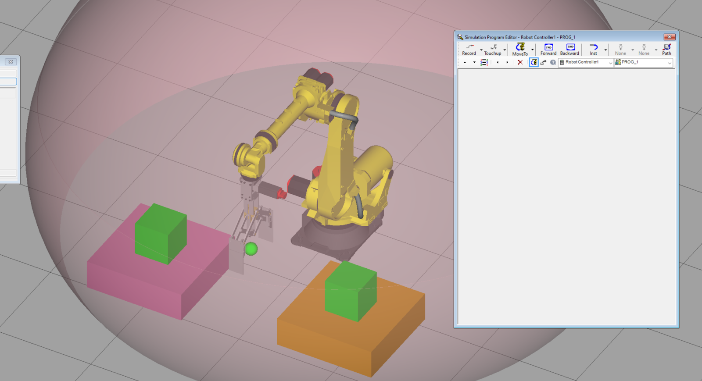Screen dimensions: 702x381
Task: Delete line with red X icon
Action: pos(520,63)
